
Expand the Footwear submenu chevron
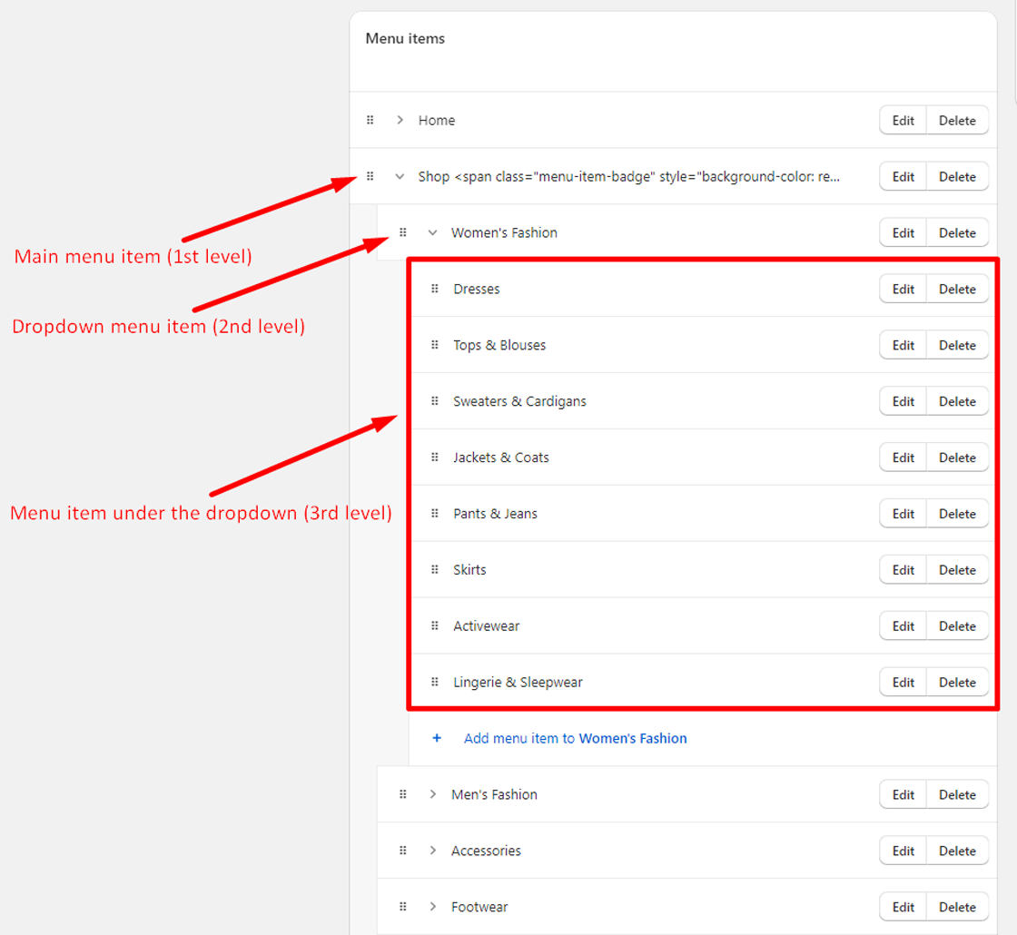(x=432, y=907)
